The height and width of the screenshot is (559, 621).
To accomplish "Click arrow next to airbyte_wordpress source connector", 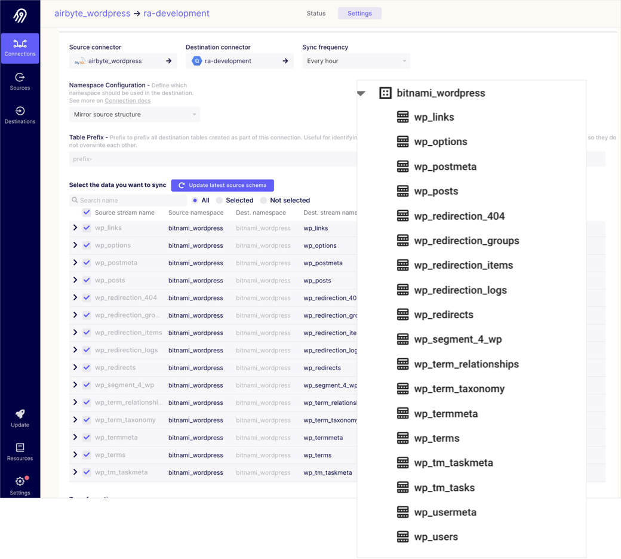I will 168,61.
